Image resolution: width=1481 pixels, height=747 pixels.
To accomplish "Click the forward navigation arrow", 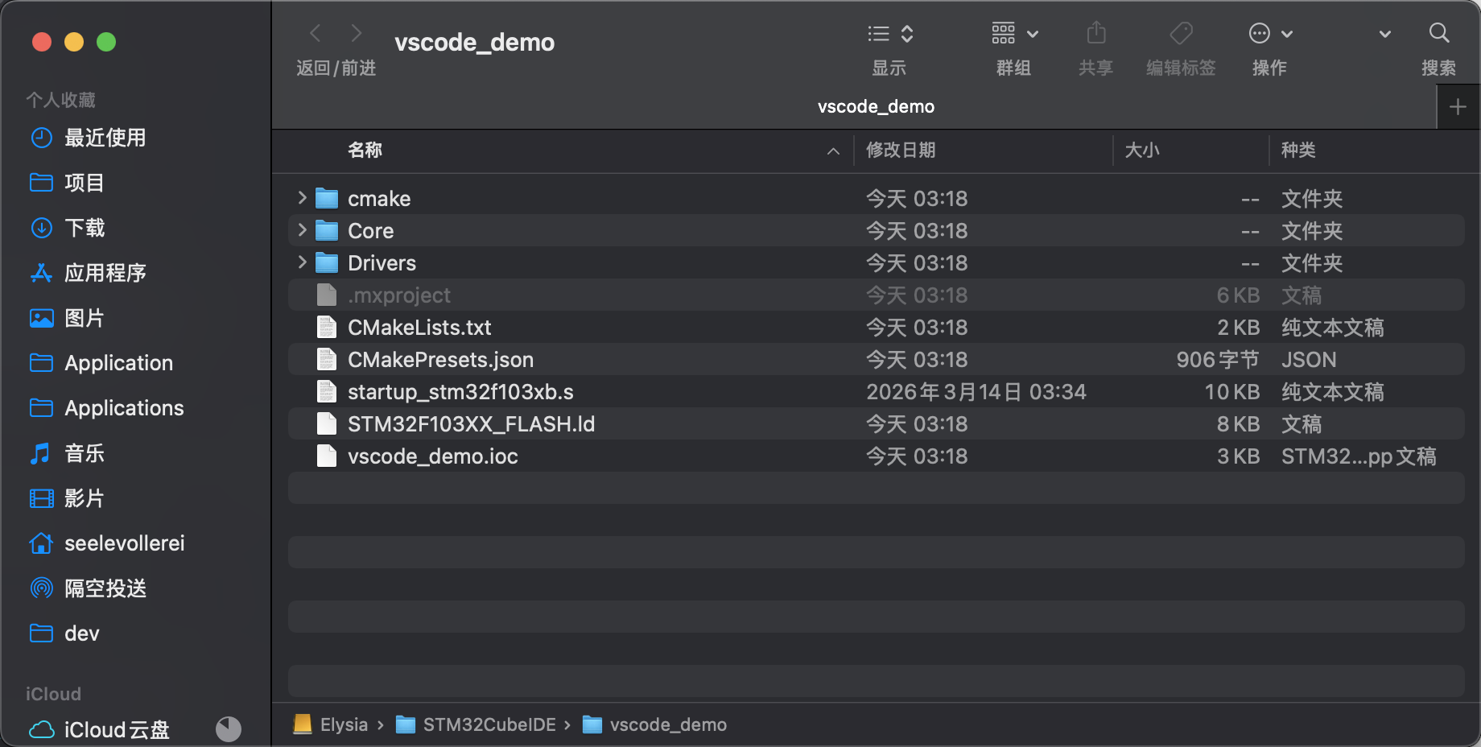I will tap(356, 34).
